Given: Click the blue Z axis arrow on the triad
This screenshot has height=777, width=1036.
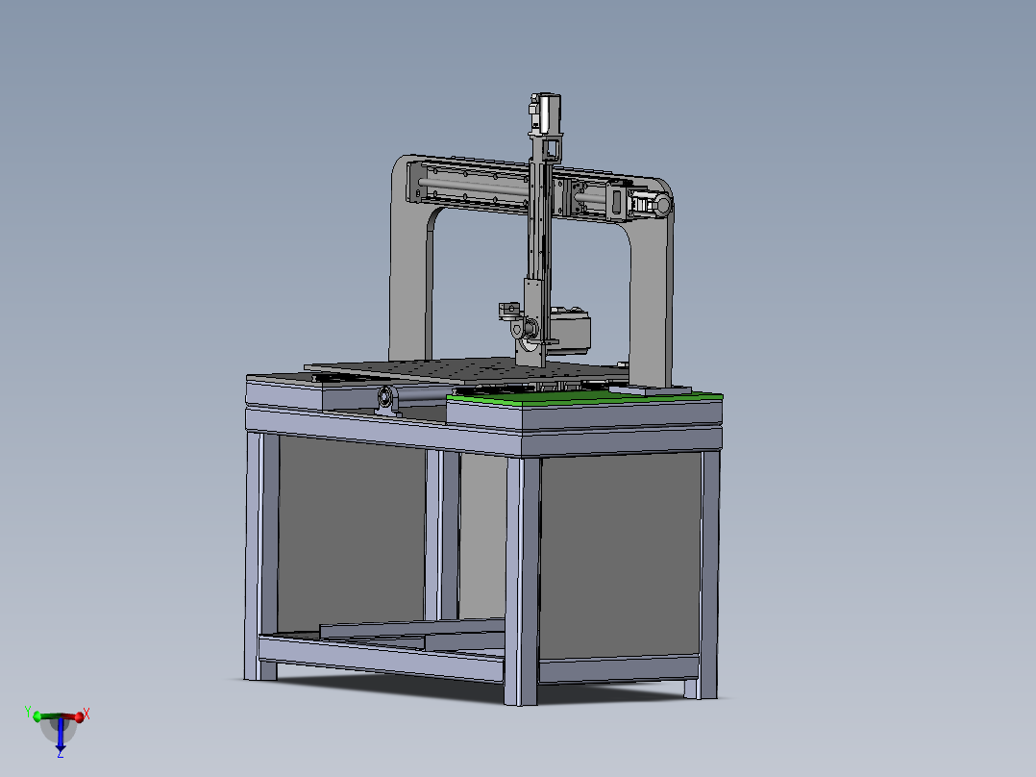Looking at the screenshot, I should point(61,734).
